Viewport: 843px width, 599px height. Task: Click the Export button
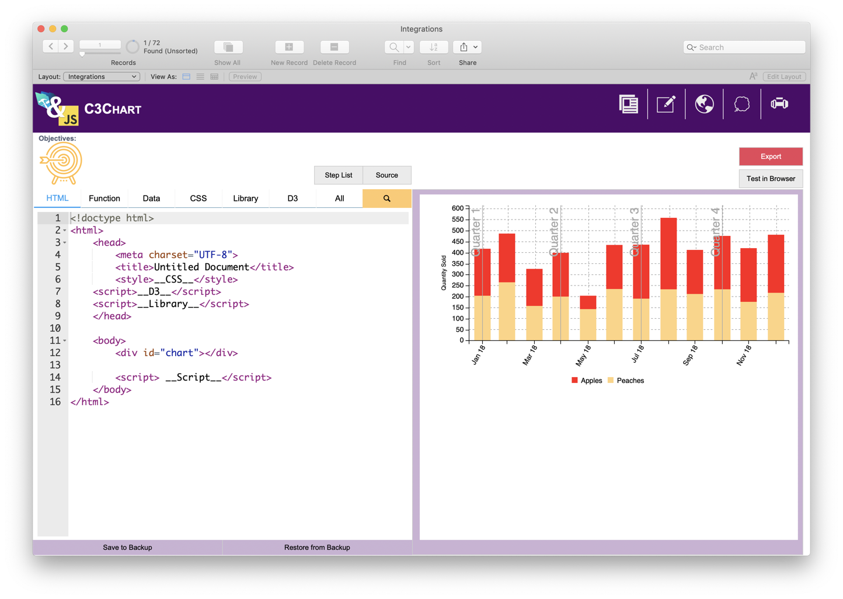click(770, 156)
